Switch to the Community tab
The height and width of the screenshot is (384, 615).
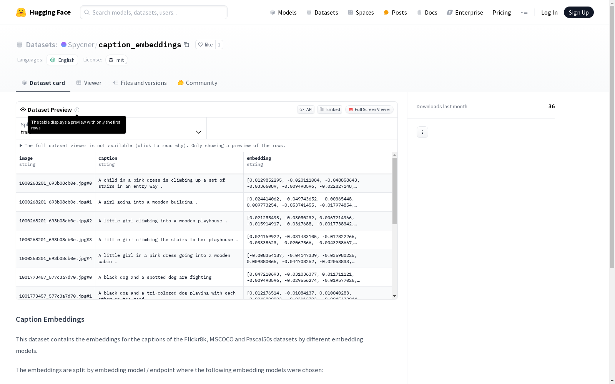[x=198, y=83]
